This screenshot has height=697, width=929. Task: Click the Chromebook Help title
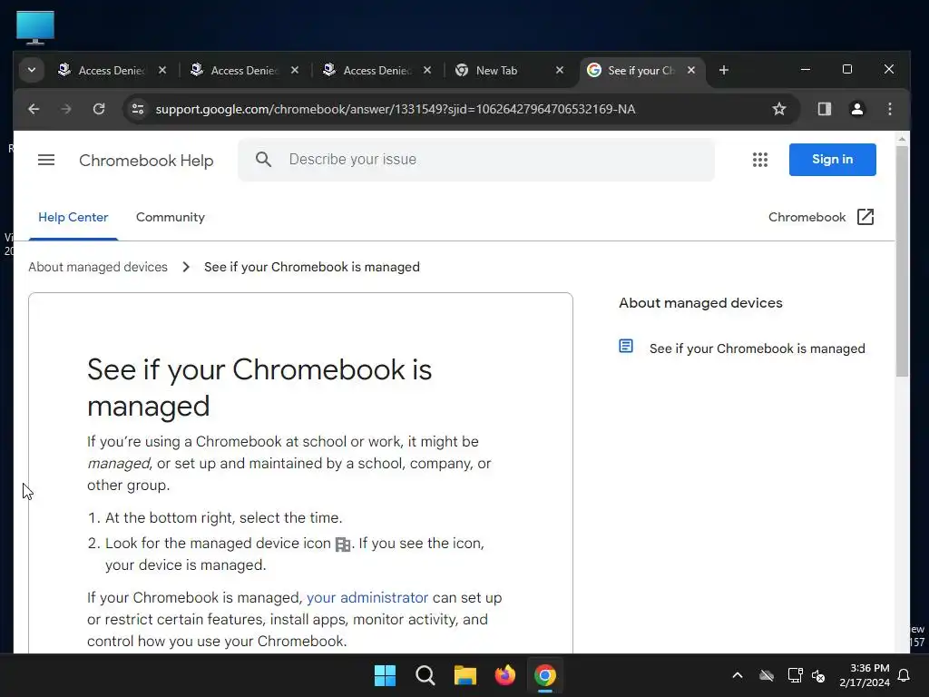coord(146,161)
